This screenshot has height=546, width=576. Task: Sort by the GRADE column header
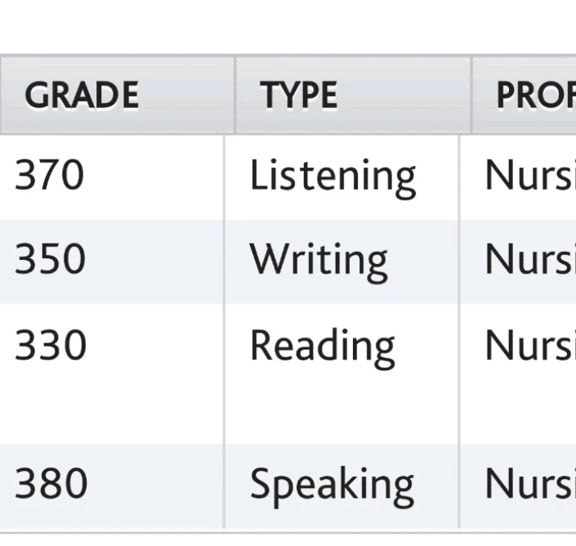click(82, 96)
